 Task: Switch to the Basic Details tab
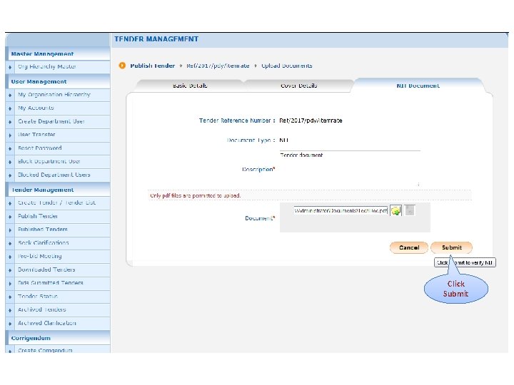(x=190, y=86)
